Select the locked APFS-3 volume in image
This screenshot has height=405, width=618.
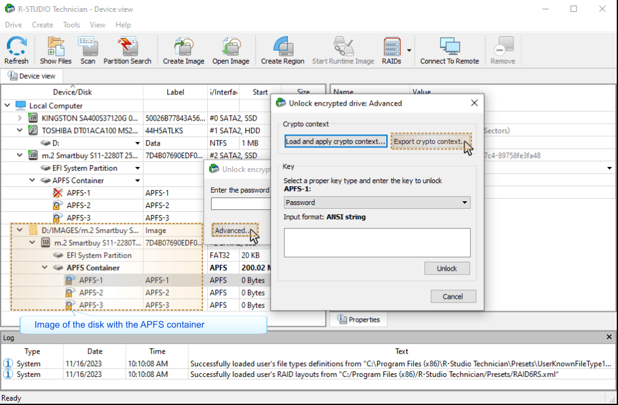click(70, 306)
